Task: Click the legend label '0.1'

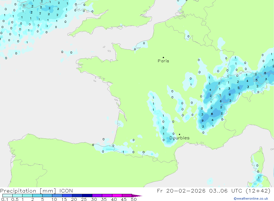Action: click(x=5, y=199)
